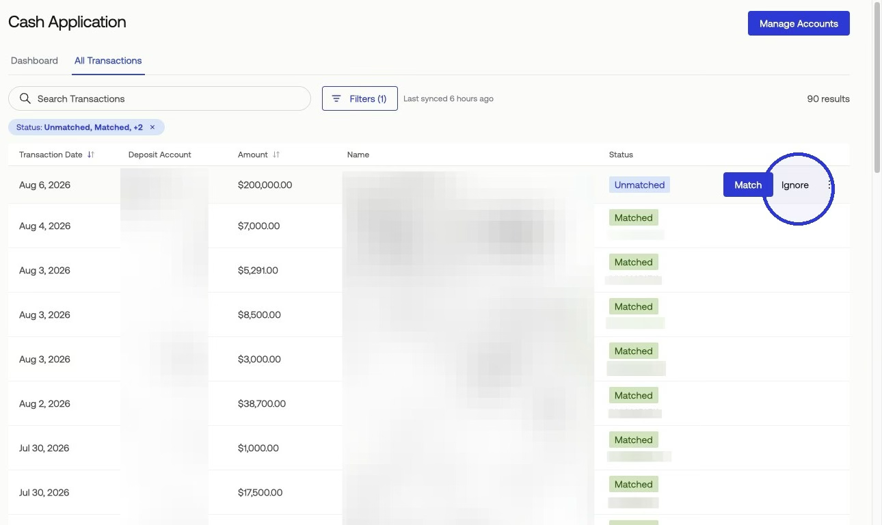The image size is (882, 525).
Task: Focus the Search Transactions field
Action: tap(159, 98)
